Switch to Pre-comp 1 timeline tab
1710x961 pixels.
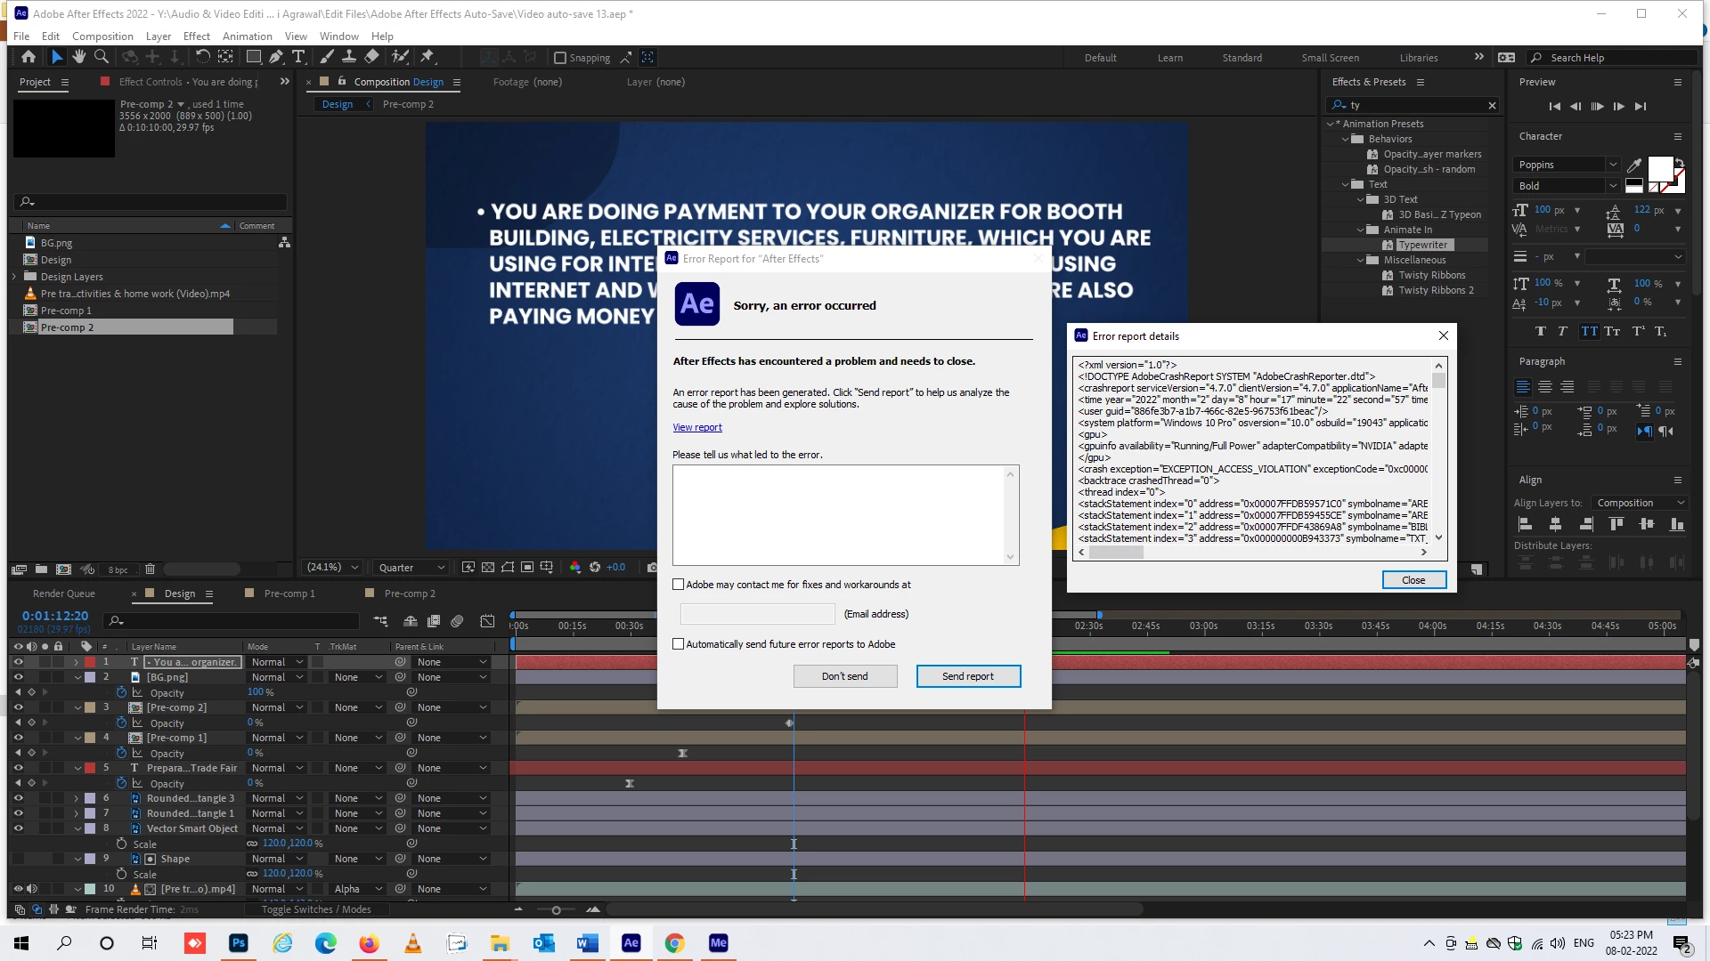pyautogui.click(x=289, y=594)
